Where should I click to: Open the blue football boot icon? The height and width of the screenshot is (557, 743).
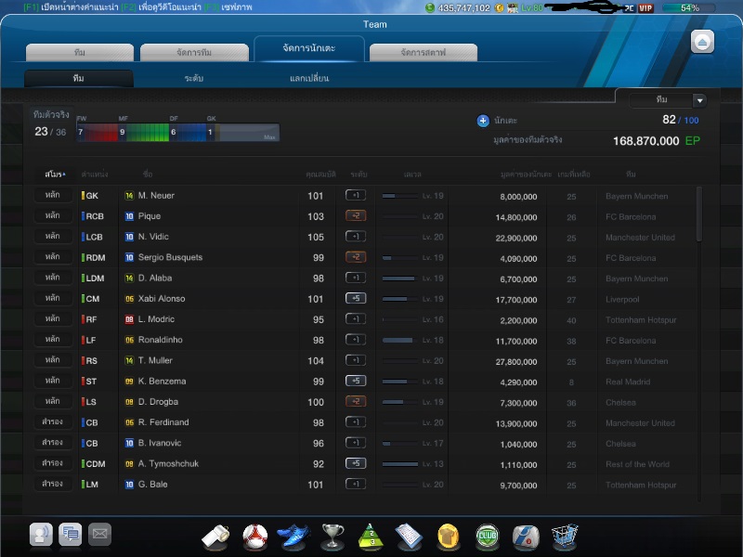pos(293,538)
